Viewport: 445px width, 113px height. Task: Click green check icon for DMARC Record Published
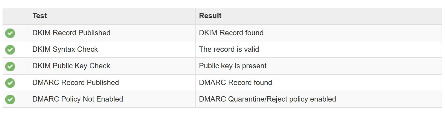pos(10,83)
